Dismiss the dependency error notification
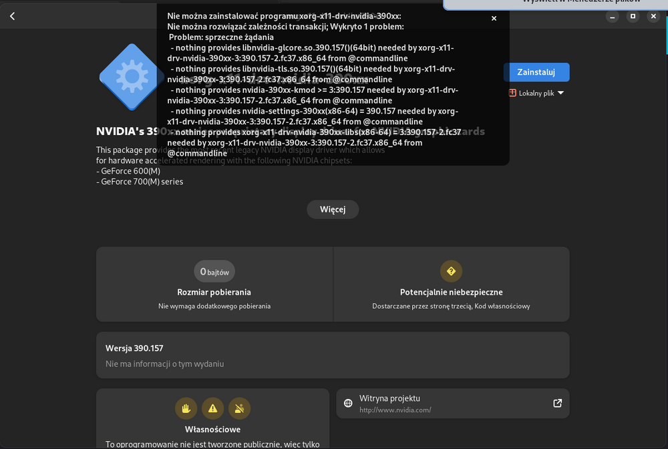Image resolution: width=668 pixels, height=449 pixels. click(x=494, y=19)
